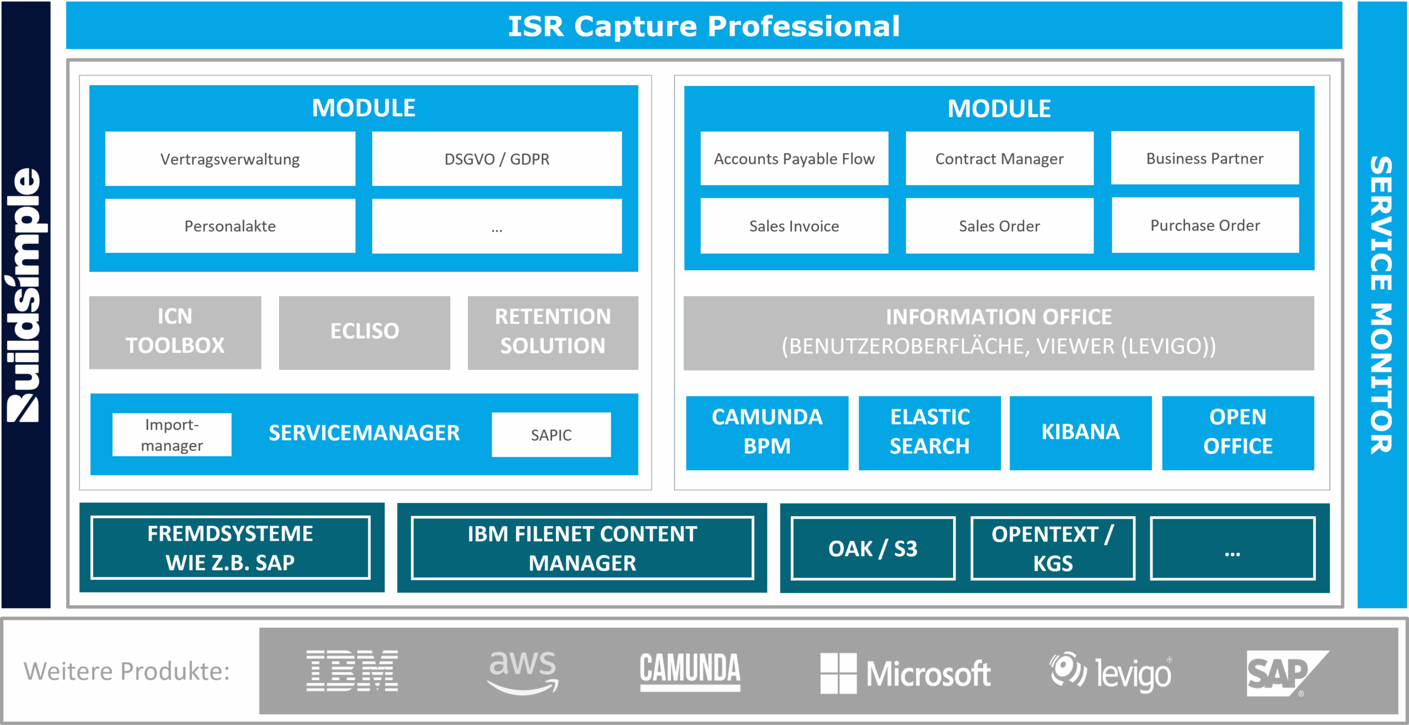Click IBM FileNet Content Manager box

tap(582, 548)
